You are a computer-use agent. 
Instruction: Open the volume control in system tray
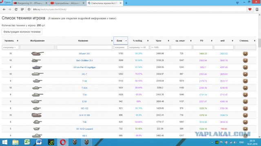pos(235,142)
